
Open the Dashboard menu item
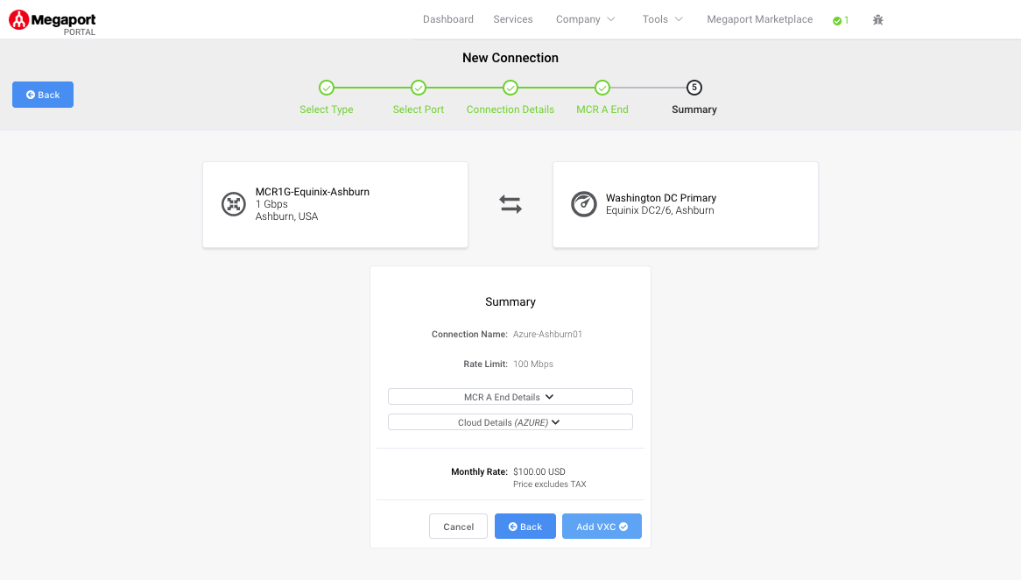[448, 19]
